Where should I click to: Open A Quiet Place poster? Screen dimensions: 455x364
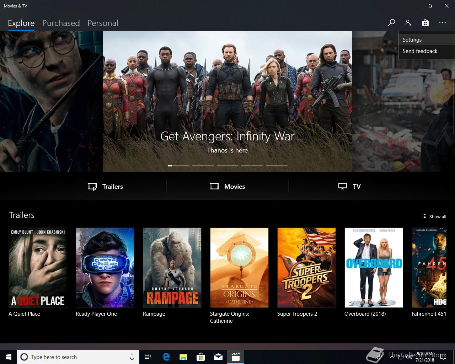(x=38, y=268)
